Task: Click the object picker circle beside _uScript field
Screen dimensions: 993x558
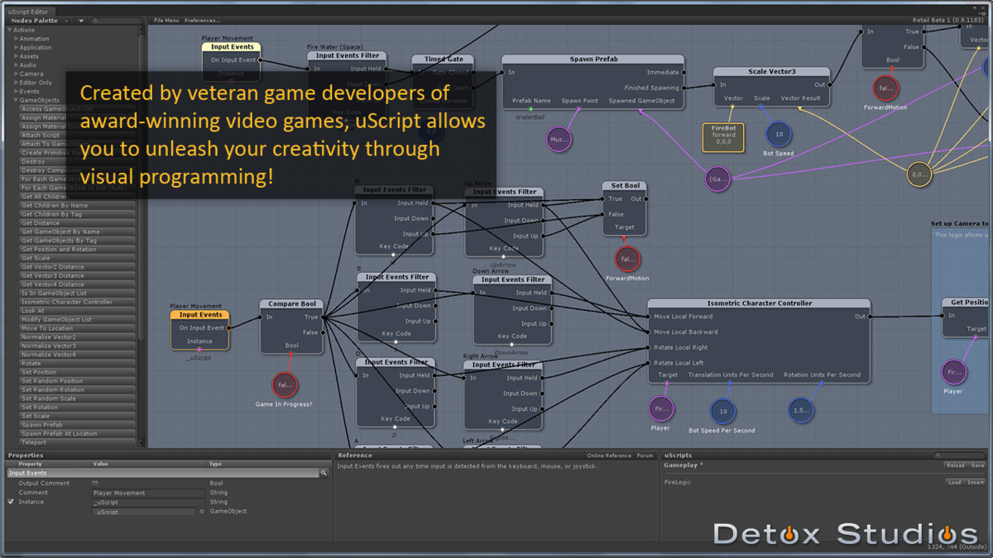Action: tap(202, 512)
